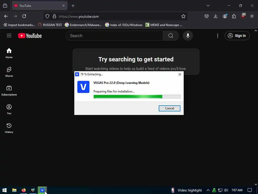The width and height of the screenshot is (258, 194).
Task: Click the 7:07 AM clock
Action: tap(237, 190)
